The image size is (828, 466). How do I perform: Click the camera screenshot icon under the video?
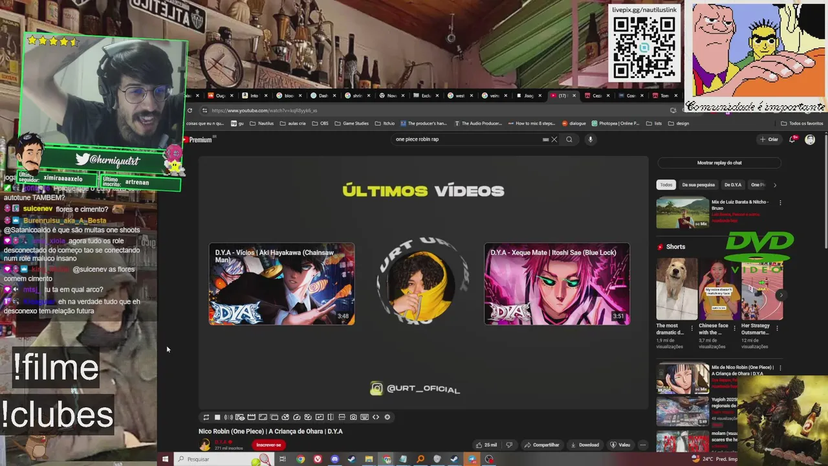pyautogui.click(x=353, y=417)
